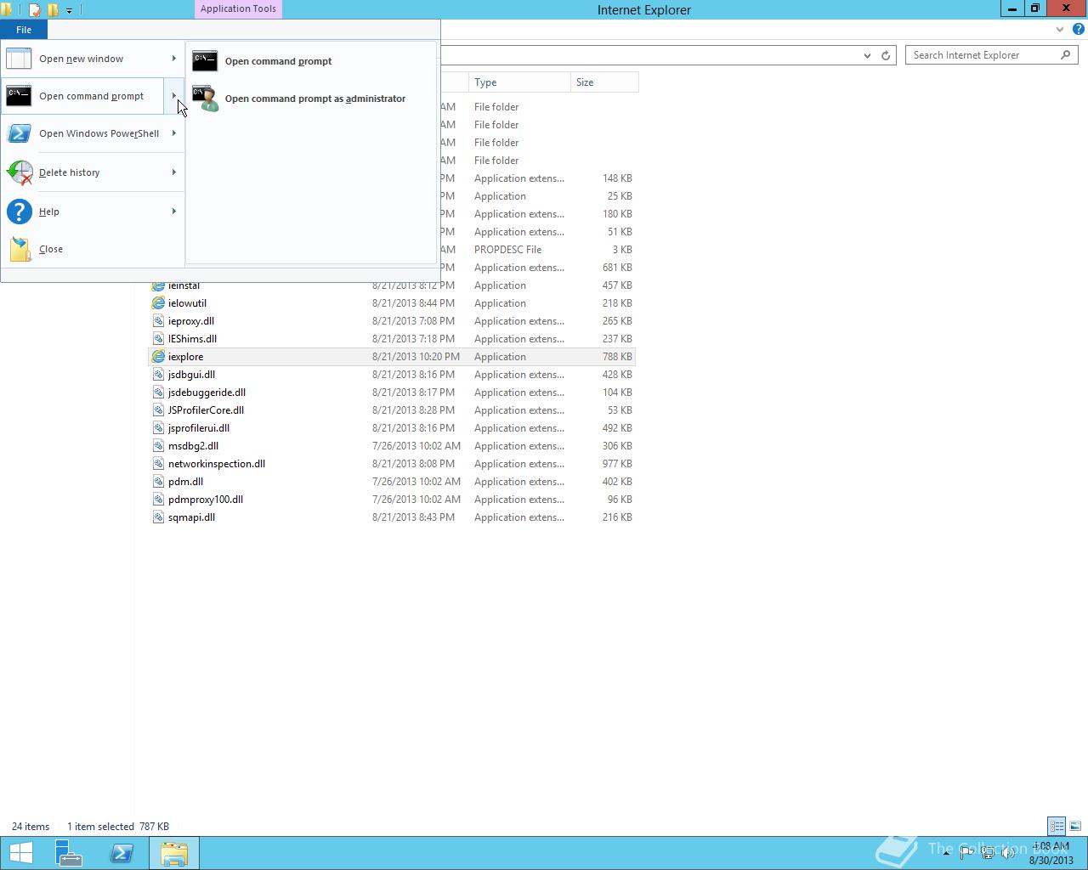
Task: Click the File Explorer taskbar icon
Action: [x=174, y=853]
